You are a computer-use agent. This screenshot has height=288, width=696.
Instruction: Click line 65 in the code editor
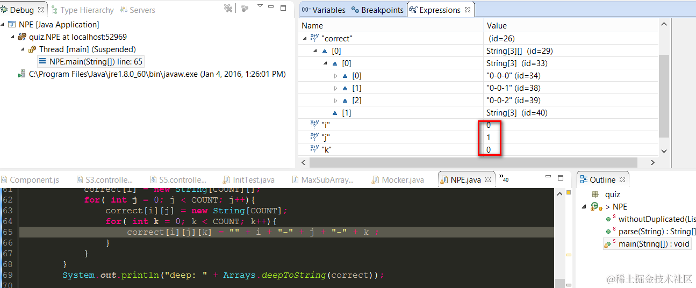[286, 232]
